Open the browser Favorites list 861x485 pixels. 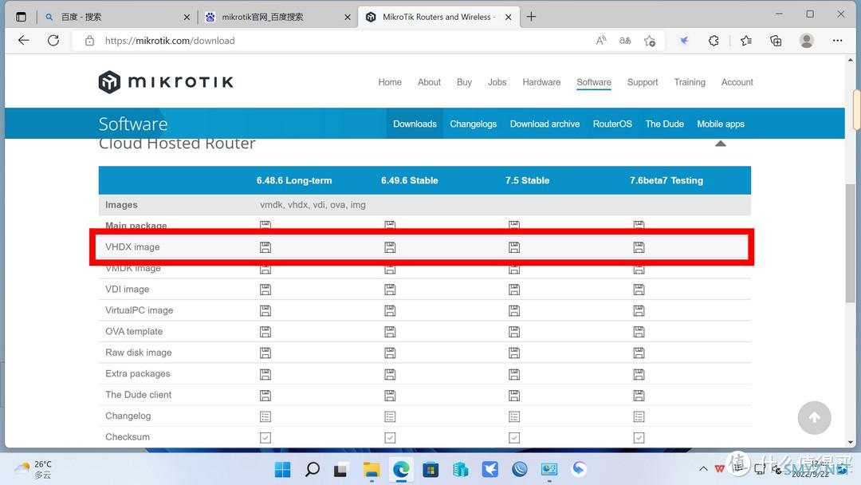[745, 41]
